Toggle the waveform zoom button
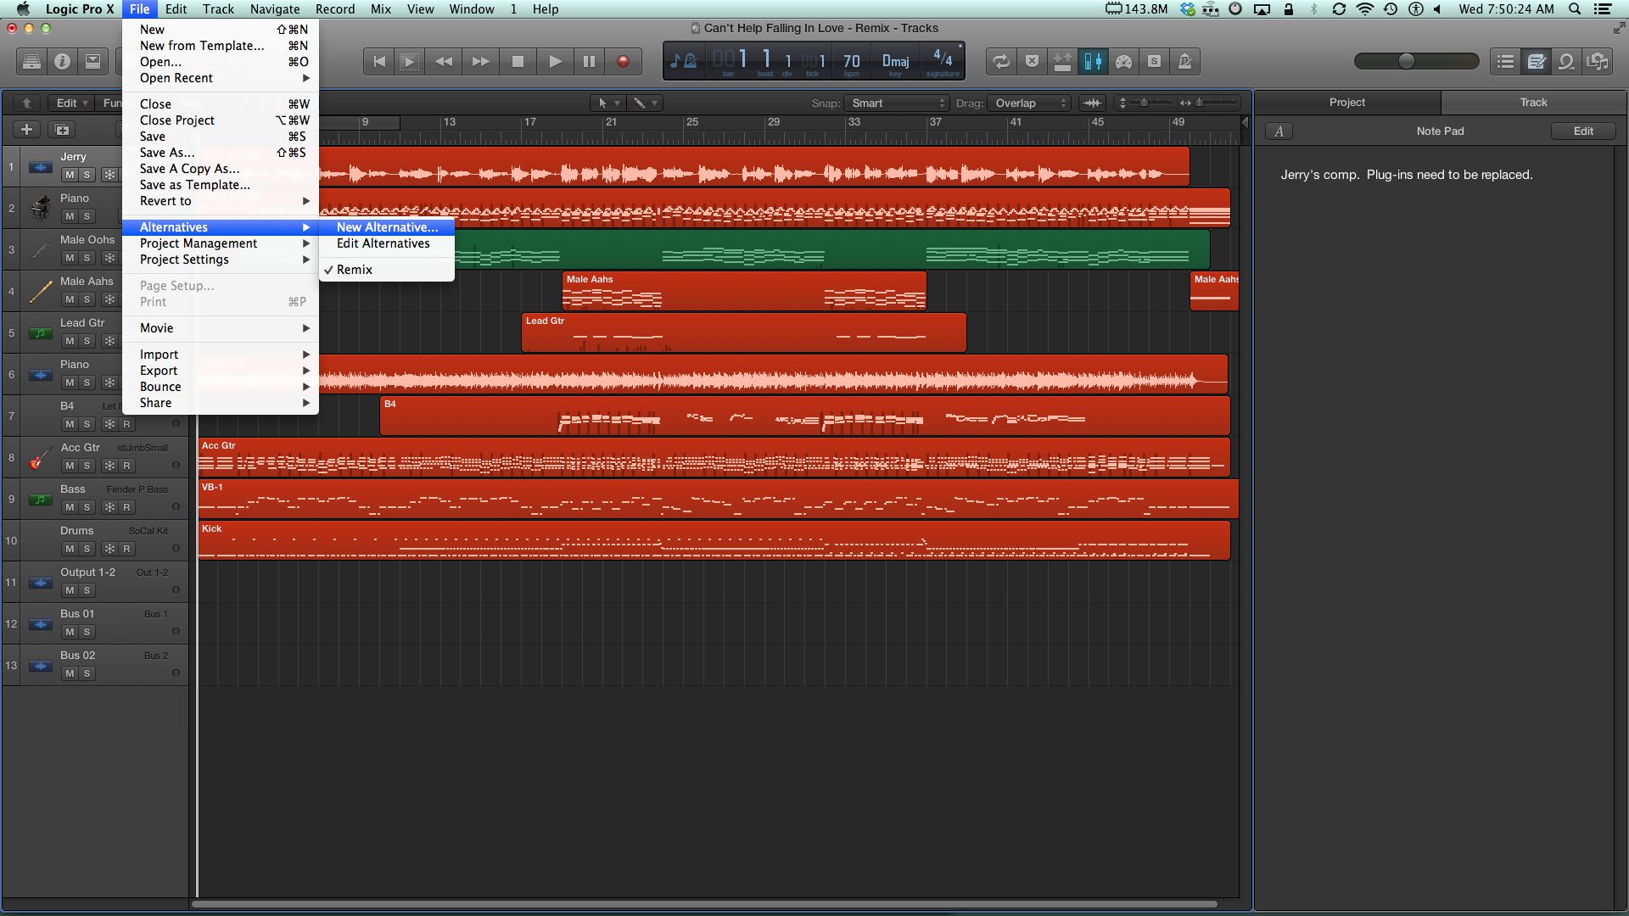The image size is (1629, 916). point(1093,103)
